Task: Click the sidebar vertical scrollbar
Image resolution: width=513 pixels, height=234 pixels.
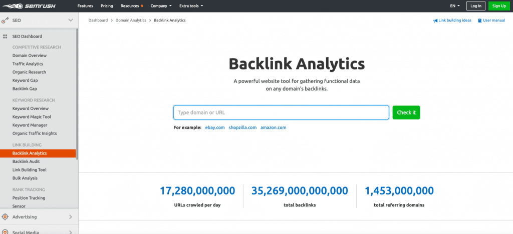Action: click(x=77, y=94)
